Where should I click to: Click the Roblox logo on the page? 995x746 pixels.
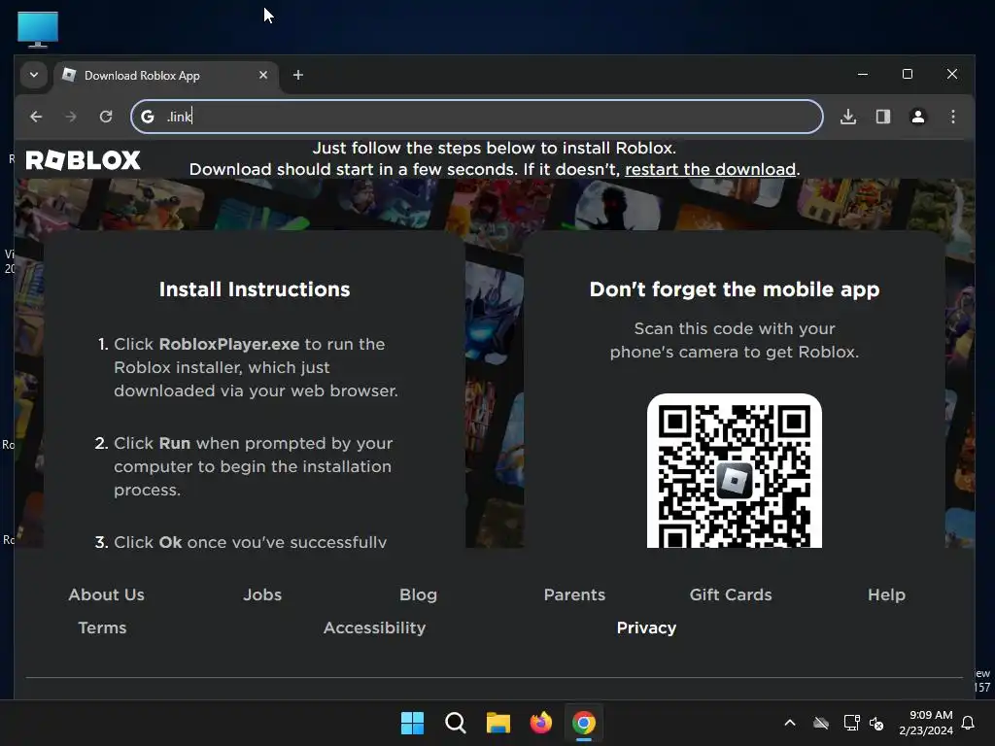point(84,160)
